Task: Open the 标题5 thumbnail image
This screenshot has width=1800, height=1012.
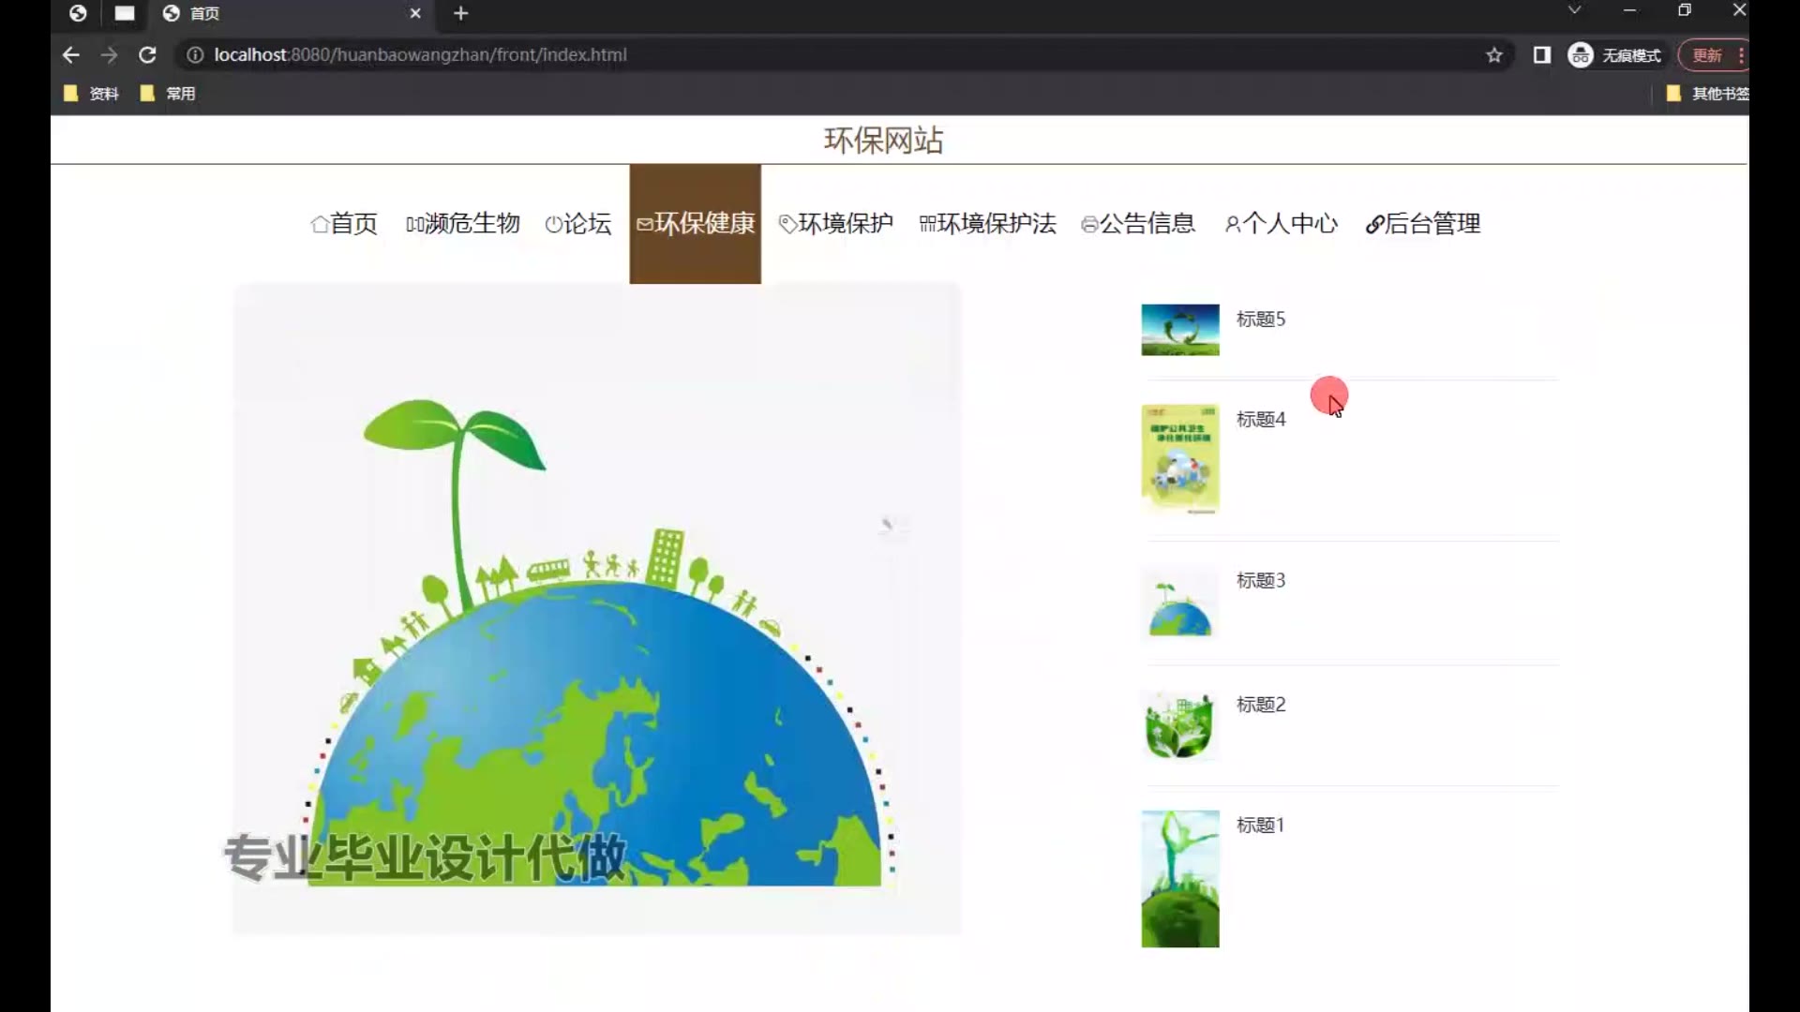Action: (x=1180, y=330)
